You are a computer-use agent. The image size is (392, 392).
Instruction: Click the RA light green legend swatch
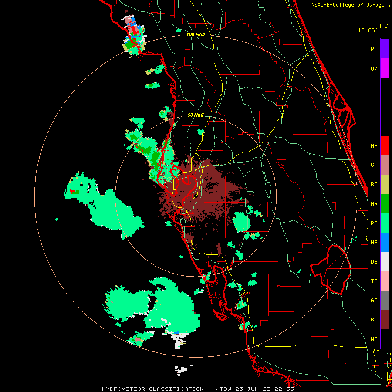point(385,223)
